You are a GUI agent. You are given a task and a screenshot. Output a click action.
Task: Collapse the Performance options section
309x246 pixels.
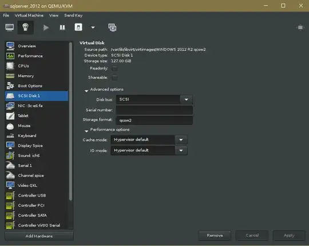point(86,131)
